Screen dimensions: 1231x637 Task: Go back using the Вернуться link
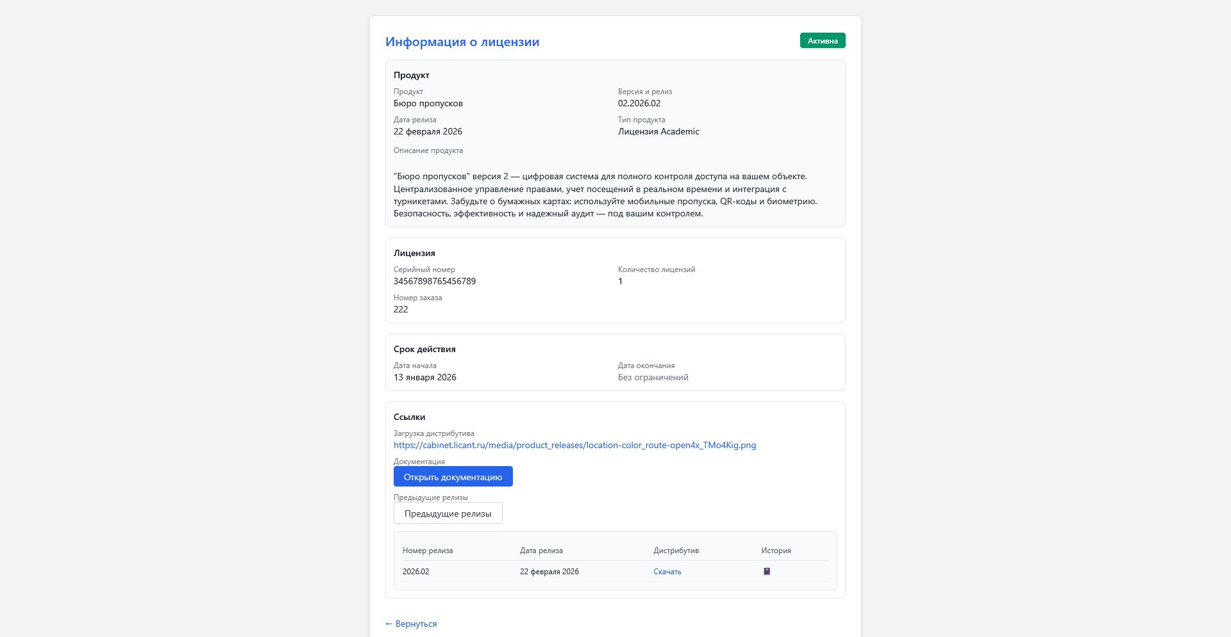(411, 624)
